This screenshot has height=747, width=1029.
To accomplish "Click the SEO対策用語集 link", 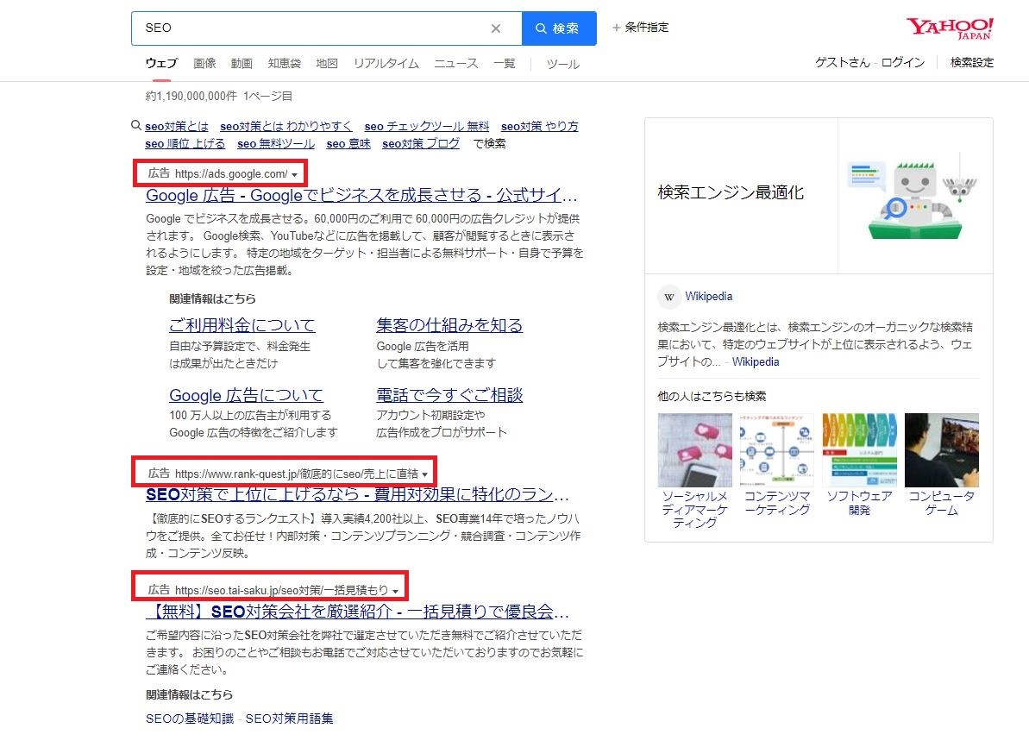I will (x=290, y=719).
